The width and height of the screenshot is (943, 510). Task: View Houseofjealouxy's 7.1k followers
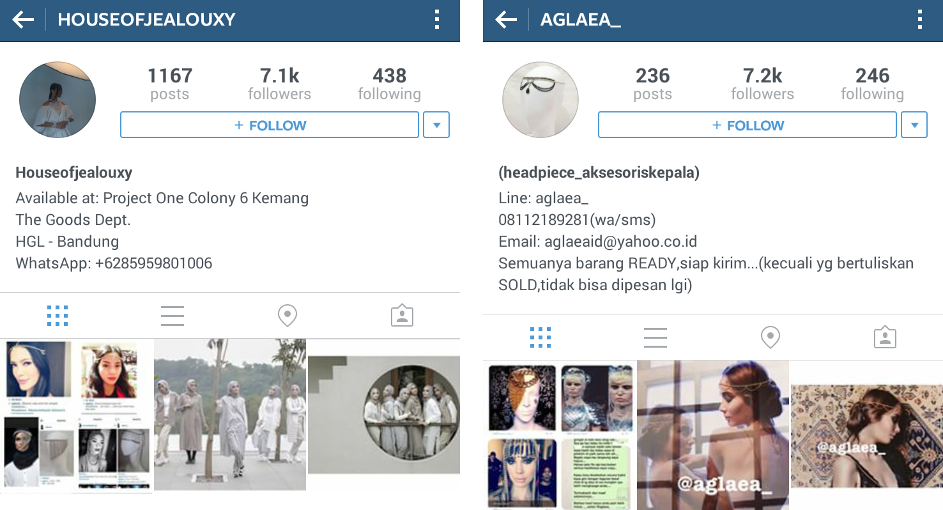[280, 84]
